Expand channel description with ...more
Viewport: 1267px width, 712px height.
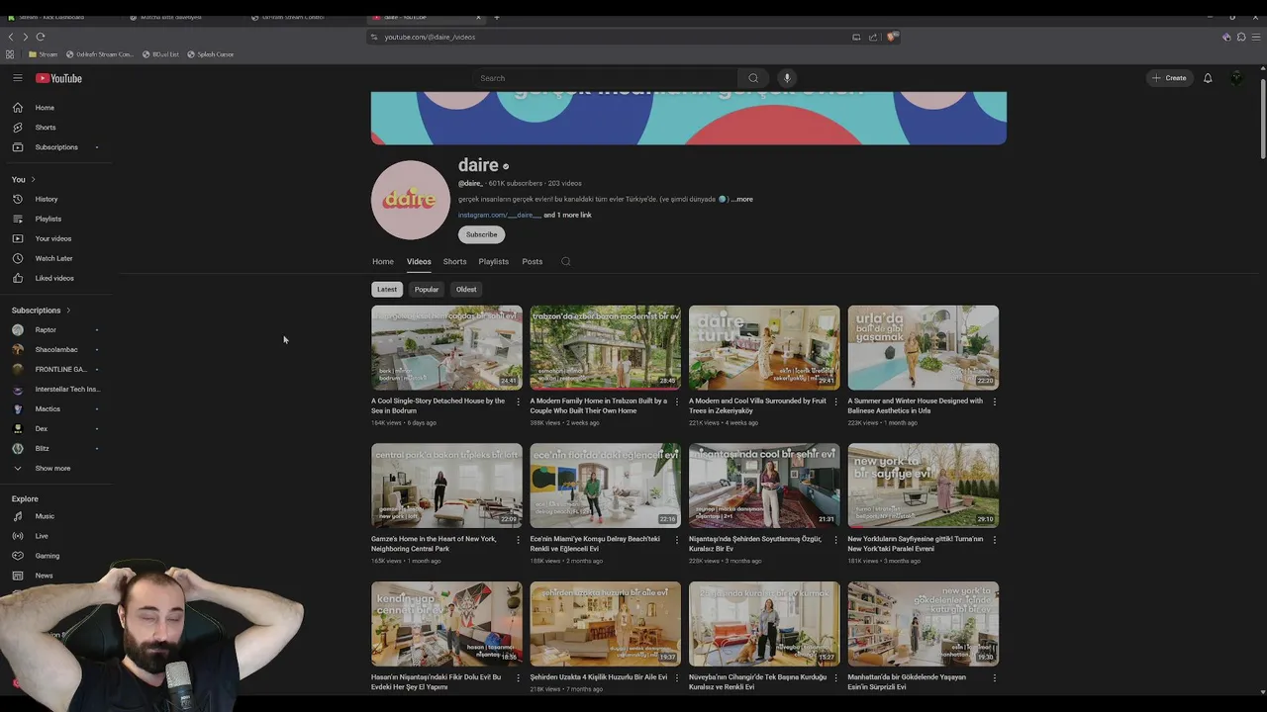click(742, 199)
